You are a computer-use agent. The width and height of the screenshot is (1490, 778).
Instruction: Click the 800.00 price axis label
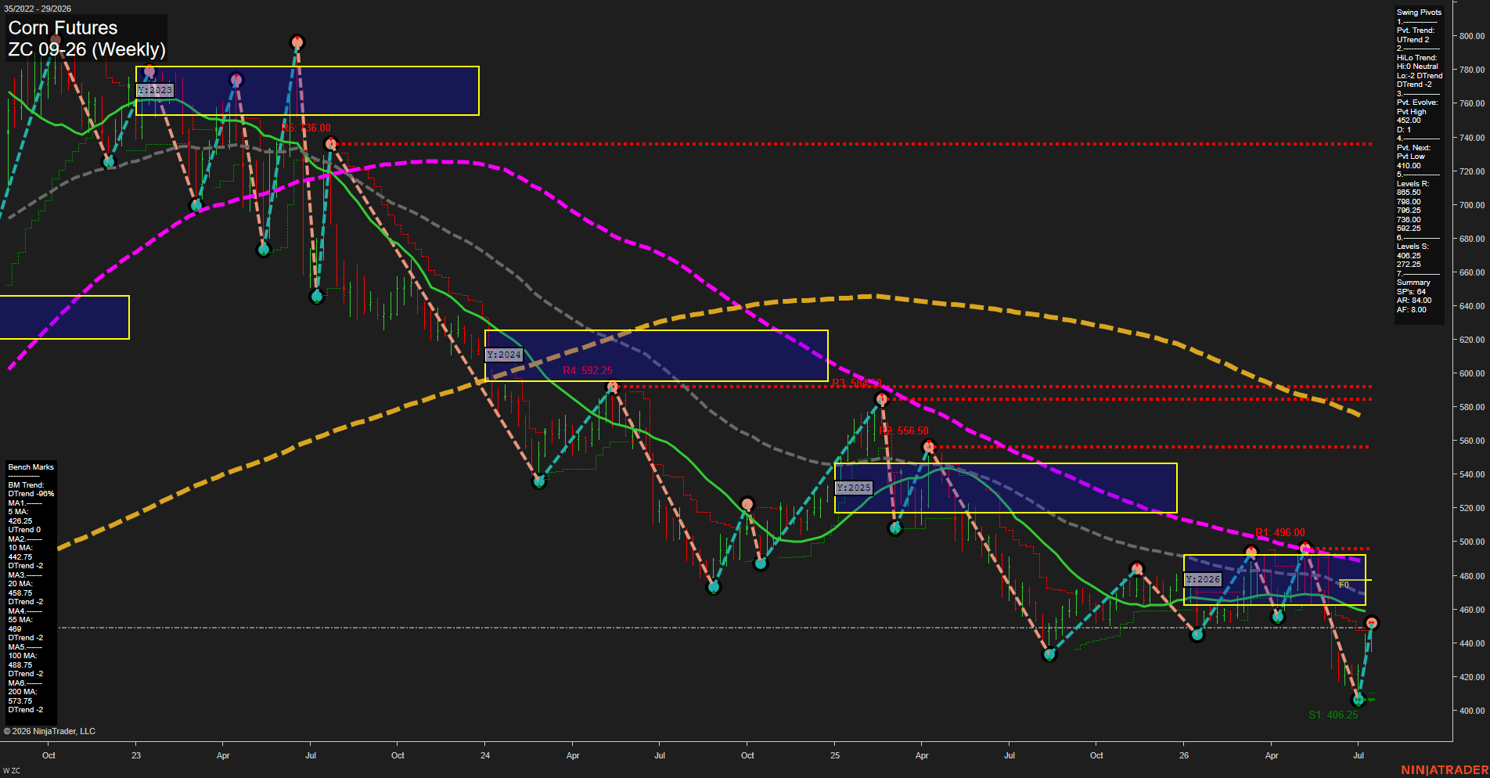(x=1472, y=36)
